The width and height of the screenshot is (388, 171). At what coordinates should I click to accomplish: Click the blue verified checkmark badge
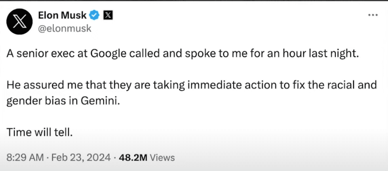coord(94,15)
